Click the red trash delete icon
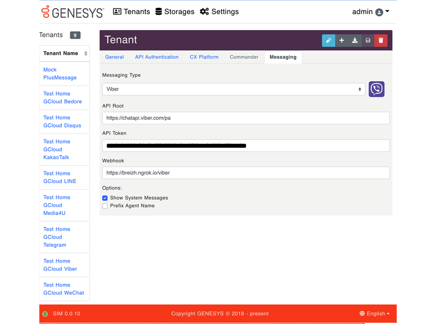 381,40
